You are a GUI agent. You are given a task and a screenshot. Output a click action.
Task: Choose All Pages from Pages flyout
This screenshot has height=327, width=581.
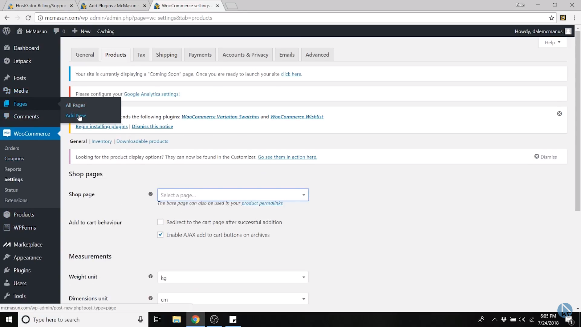point(76,105)
